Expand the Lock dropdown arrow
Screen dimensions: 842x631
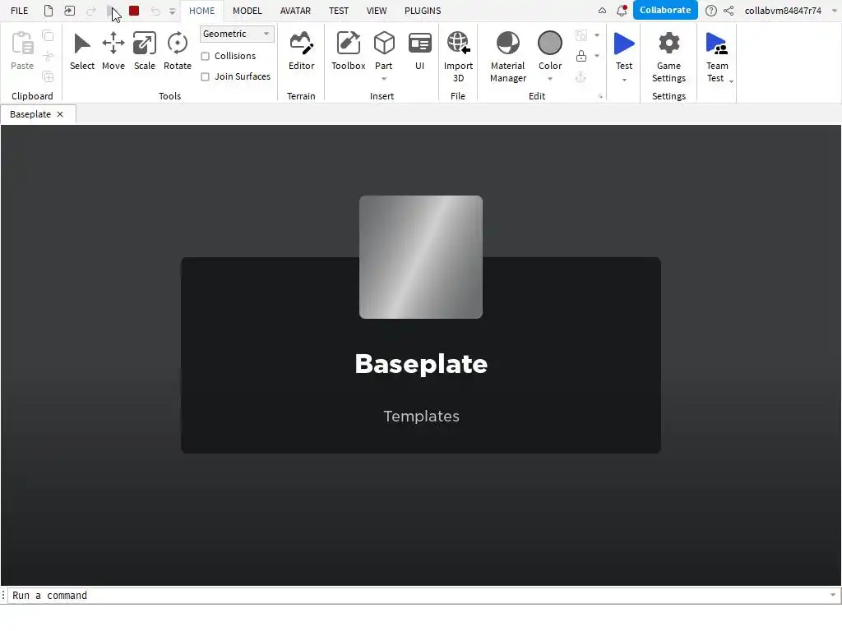597,56
